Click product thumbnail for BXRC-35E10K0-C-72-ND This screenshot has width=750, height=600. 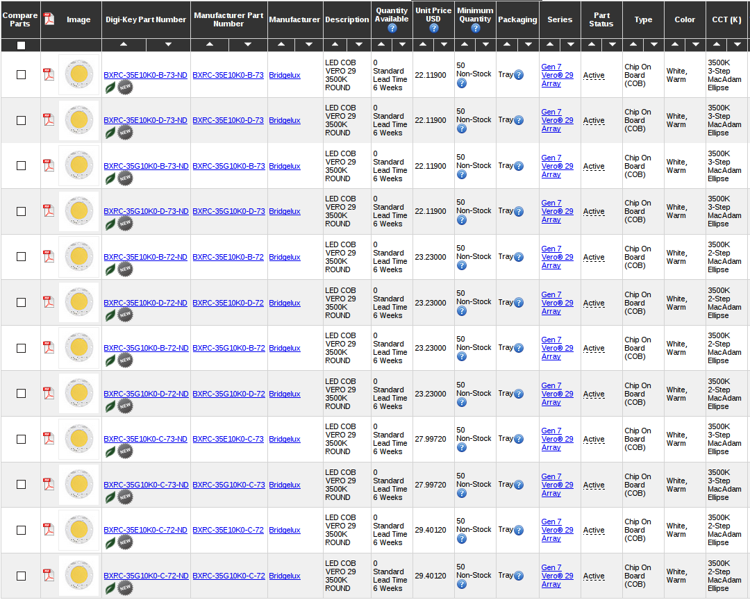(x=79, y=530)
